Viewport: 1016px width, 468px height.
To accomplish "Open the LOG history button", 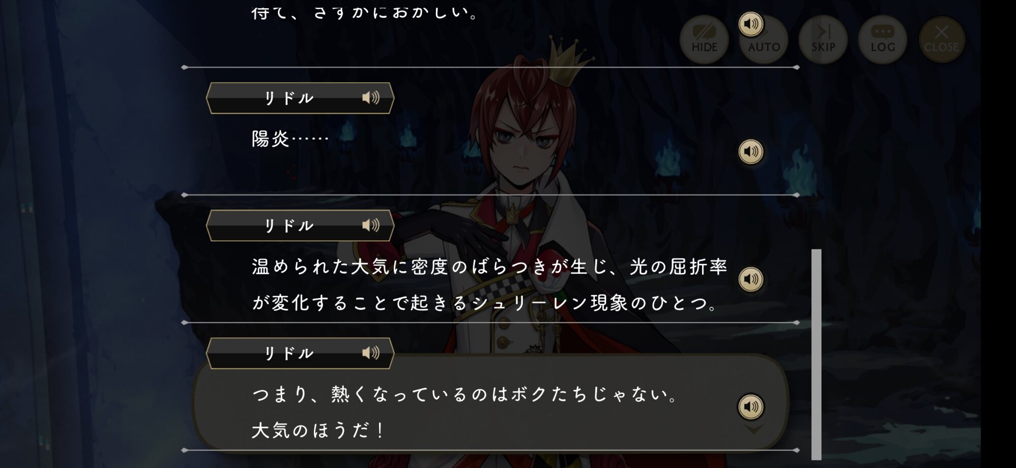I will (x=882, y=40).
